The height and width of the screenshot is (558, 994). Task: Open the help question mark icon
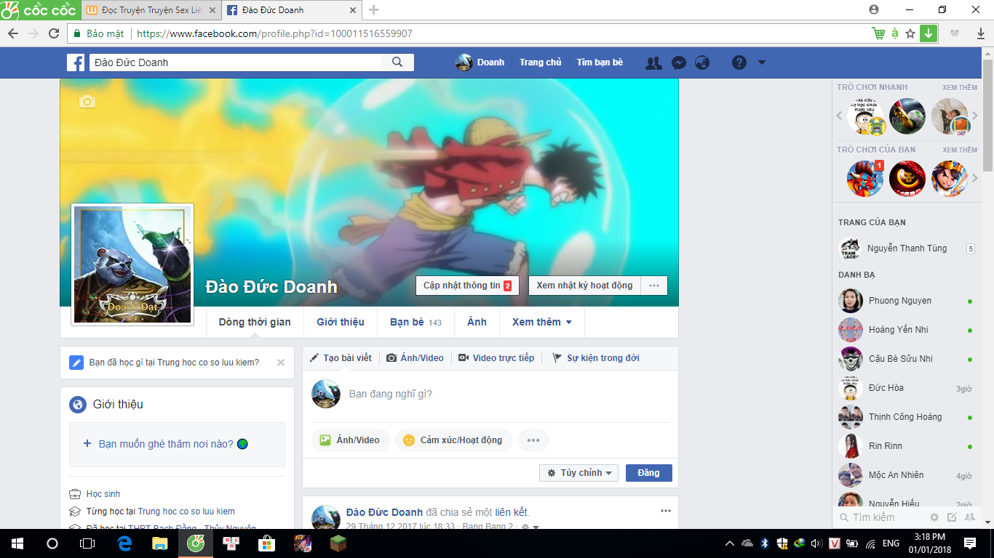(739, 62)
